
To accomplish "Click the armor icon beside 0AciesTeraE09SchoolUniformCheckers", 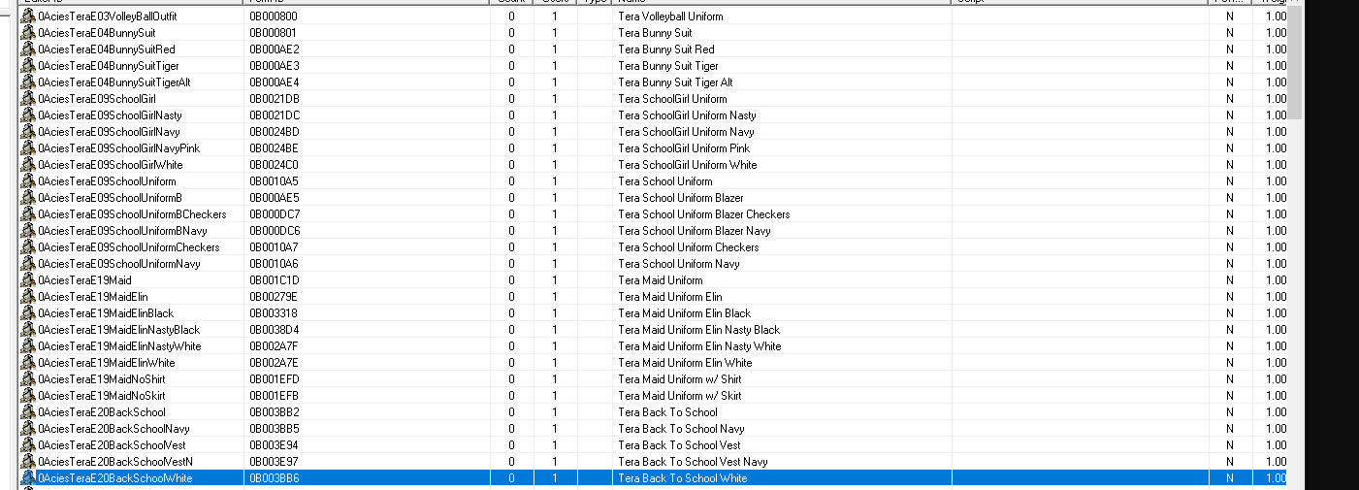I will [x=27, y=247].
